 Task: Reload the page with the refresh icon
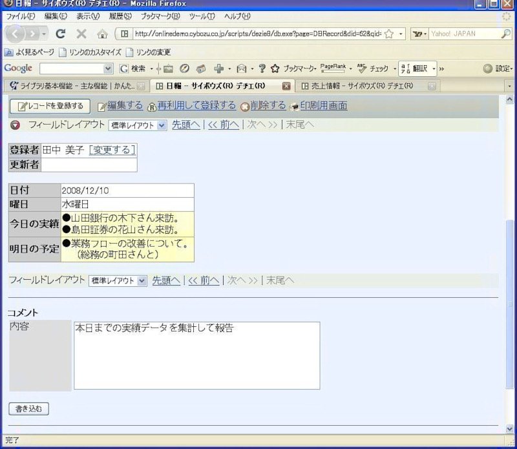click(60, 34)
